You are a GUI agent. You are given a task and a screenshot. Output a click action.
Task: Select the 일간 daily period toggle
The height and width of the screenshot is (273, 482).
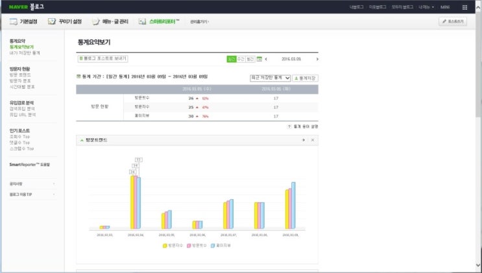click(231, 59)
